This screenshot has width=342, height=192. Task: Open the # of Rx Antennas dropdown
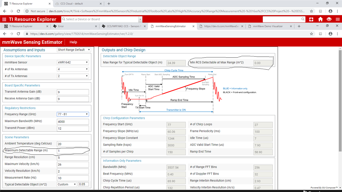coord(73,69)
